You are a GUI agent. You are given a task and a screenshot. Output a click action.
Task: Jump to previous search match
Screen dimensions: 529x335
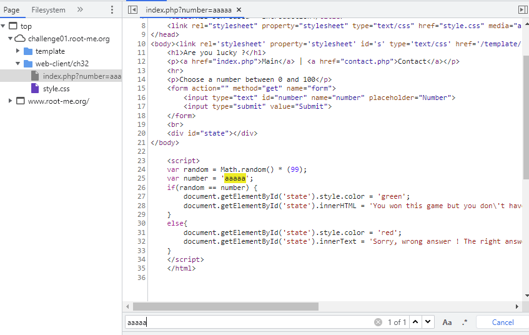click(415, 322)
